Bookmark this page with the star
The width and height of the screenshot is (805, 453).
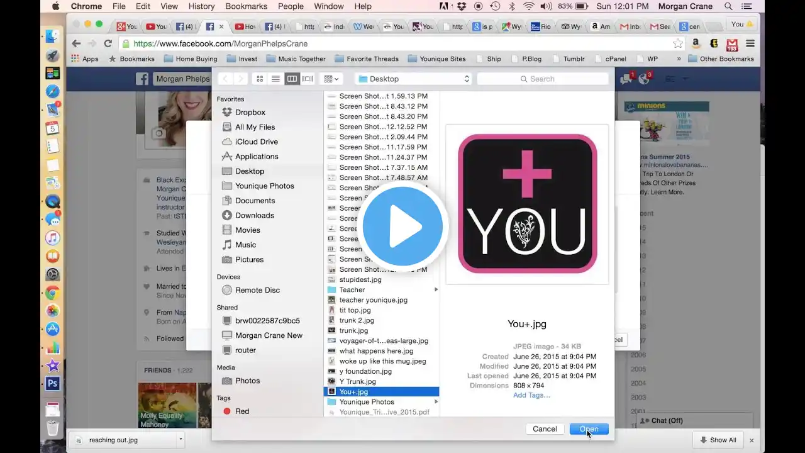[678, 43]
